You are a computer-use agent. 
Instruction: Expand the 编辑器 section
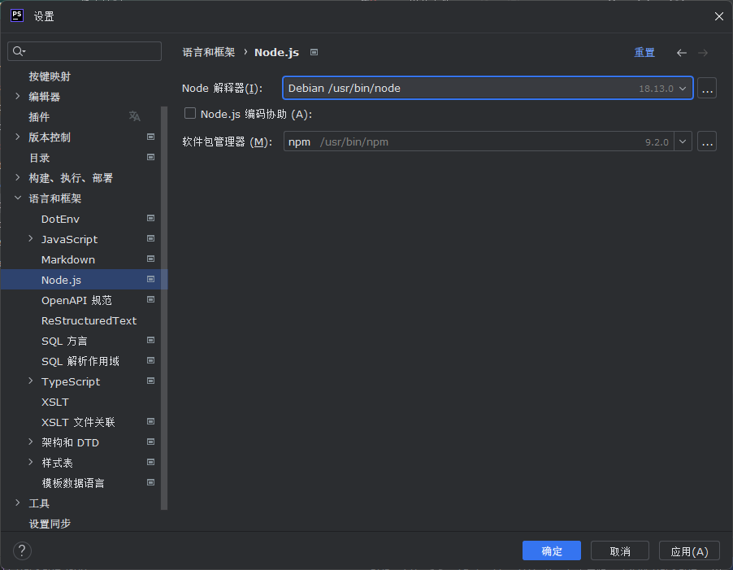click(18, 96)
